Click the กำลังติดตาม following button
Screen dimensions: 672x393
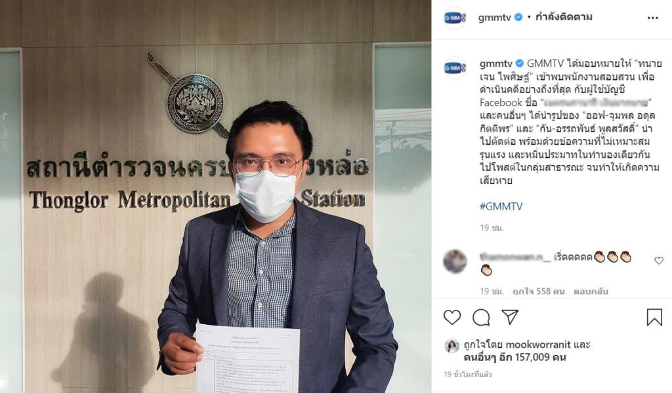(x=564, y=17)
